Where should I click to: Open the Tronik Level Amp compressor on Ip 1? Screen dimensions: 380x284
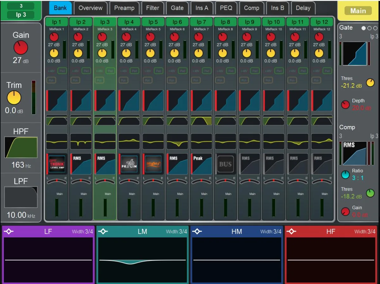point(57,164)
